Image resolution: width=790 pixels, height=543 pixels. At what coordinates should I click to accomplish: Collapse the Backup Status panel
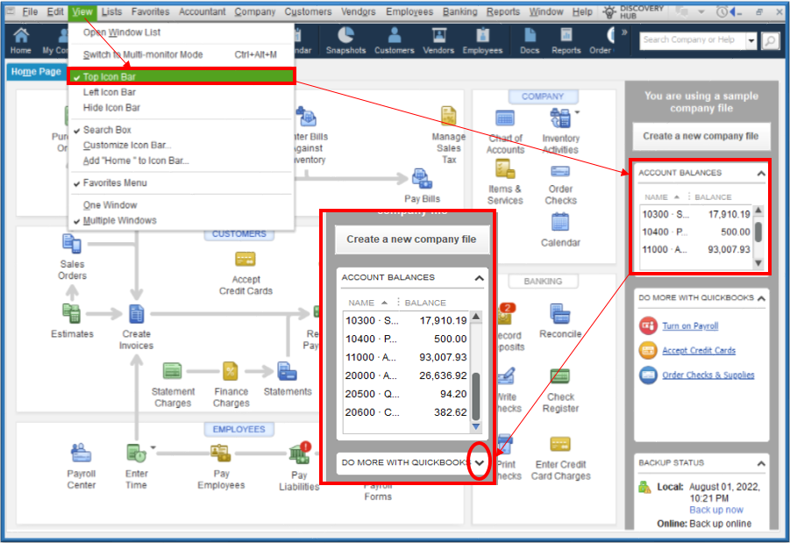[761, 463]
